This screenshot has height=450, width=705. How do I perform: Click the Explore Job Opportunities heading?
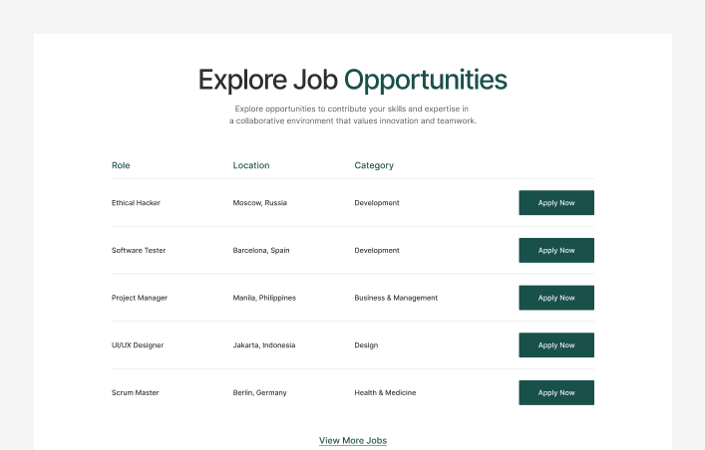point(352,80)
